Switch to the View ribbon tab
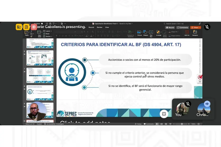This screenshot has width=221, height=147. coord(107,27)
